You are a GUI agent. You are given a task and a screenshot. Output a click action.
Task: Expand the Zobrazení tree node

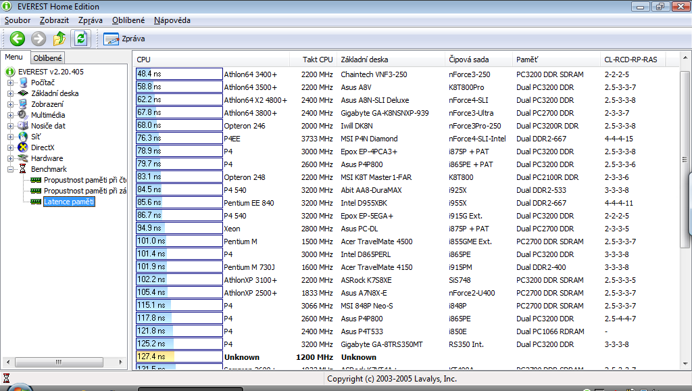pos(10,104)
